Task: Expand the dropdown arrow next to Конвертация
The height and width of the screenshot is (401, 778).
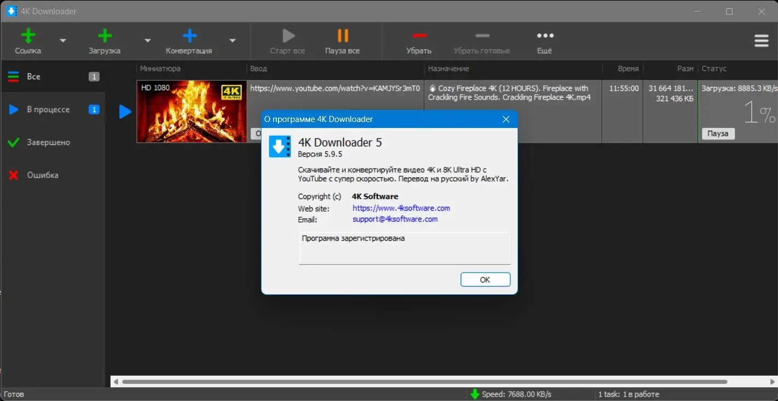Action: coord(233,40)
